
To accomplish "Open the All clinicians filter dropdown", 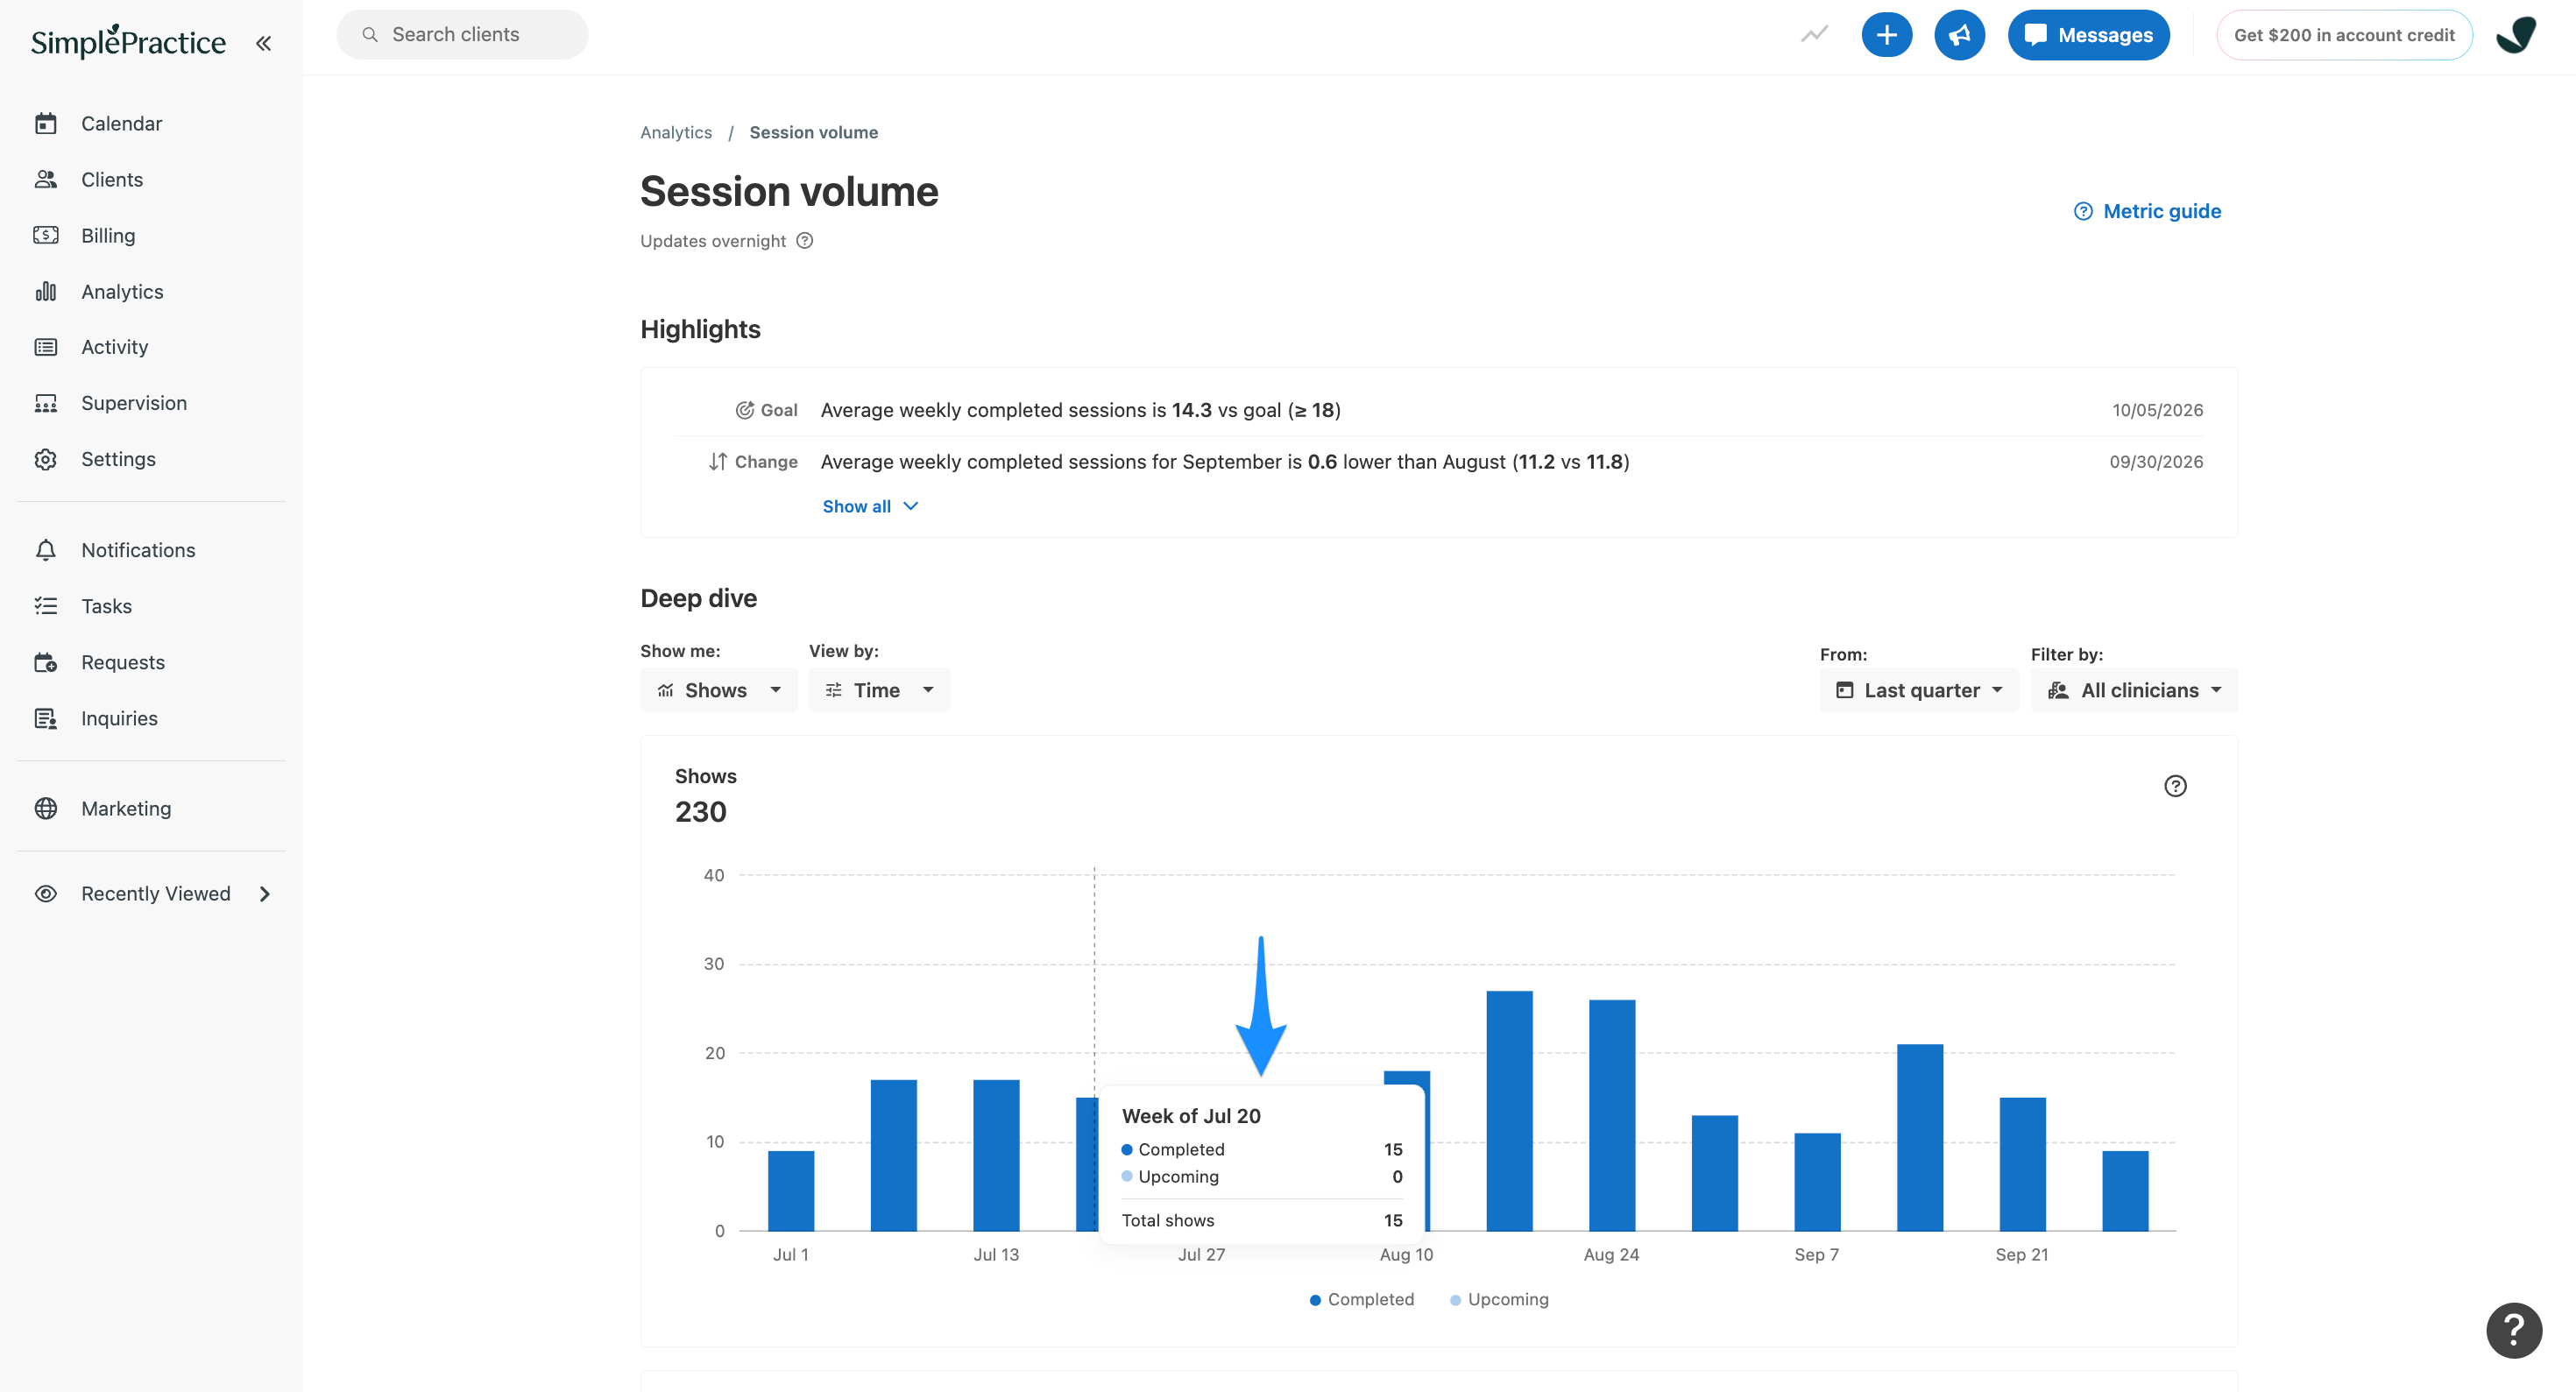I will [2134, 690].
